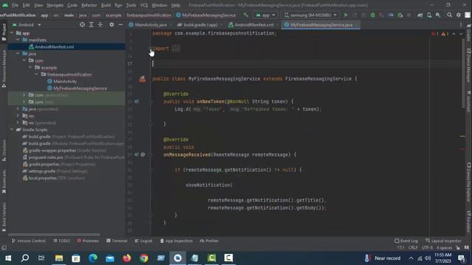The height and width of the screenshot is (265, 472).
Task: Open IDE settings gear in toolbar
Action: [459, 15]
